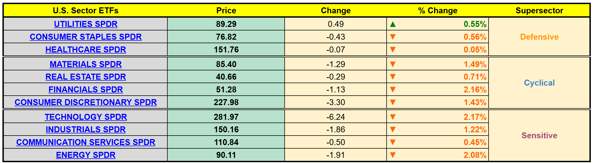Open the ENERGY SPDR link

pos(86,155)
